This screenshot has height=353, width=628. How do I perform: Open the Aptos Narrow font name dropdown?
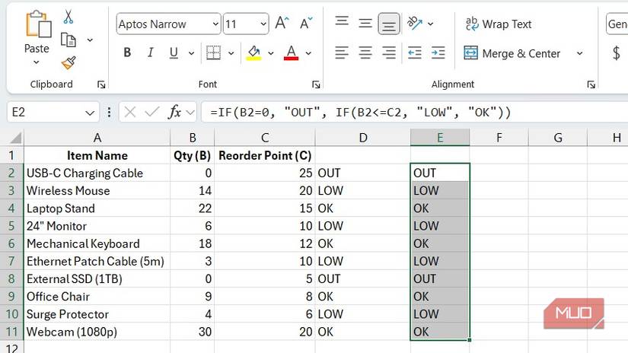pos(215,24)
